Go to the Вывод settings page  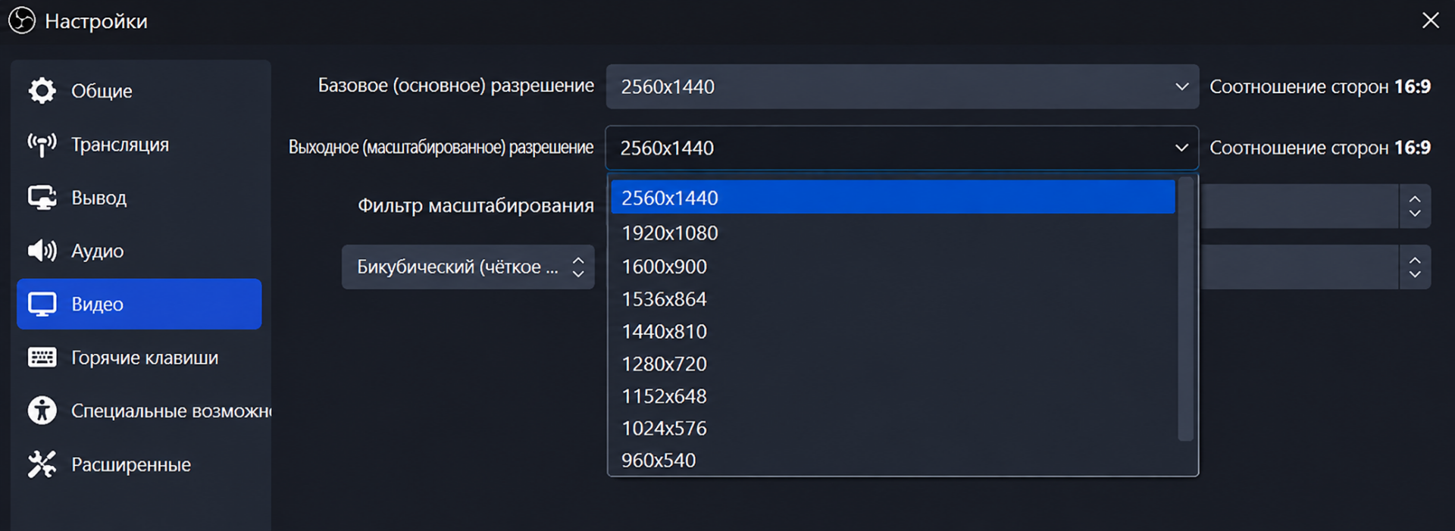pos(139,198)
